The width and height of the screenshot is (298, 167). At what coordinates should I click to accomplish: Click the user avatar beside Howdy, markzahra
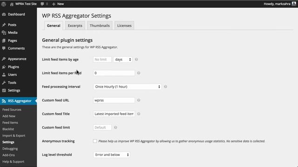(294, 4)
